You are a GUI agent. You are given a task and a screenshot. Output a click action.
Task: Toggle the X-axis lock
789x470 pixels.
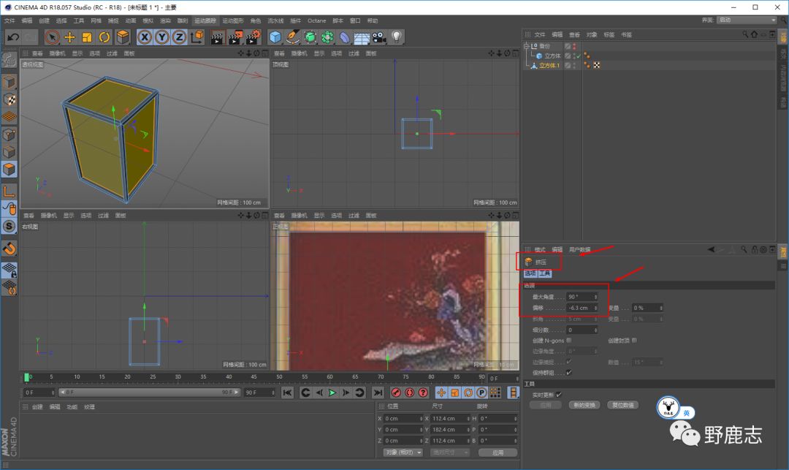(x=145, y=37)
